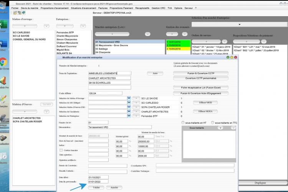Add an avenant under Gestion des avenants

click(172, 34)
